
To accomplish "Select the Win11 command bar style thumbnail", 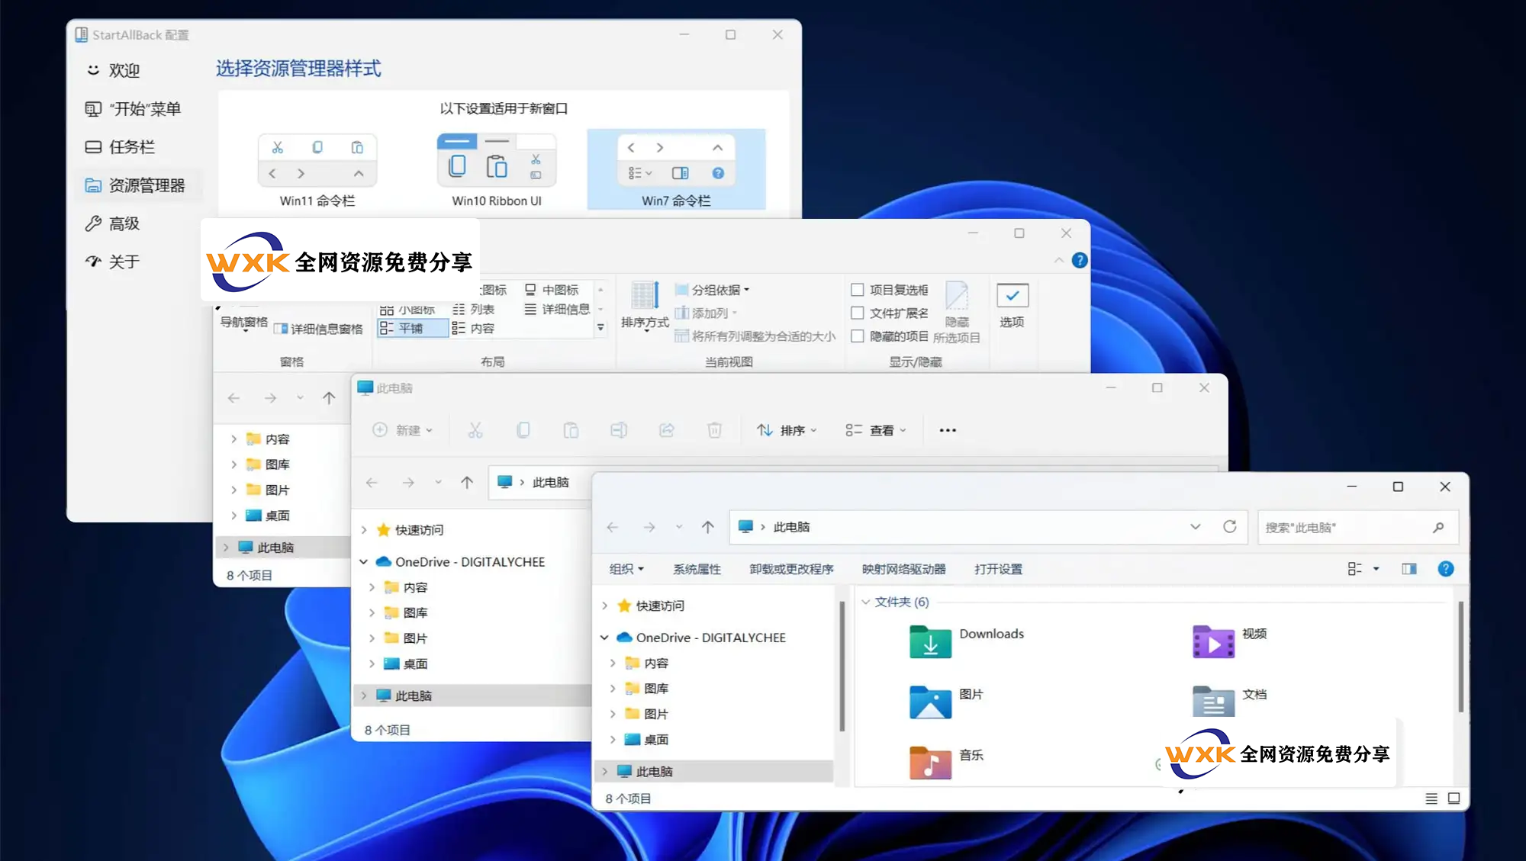I will [x=317, y=170].
